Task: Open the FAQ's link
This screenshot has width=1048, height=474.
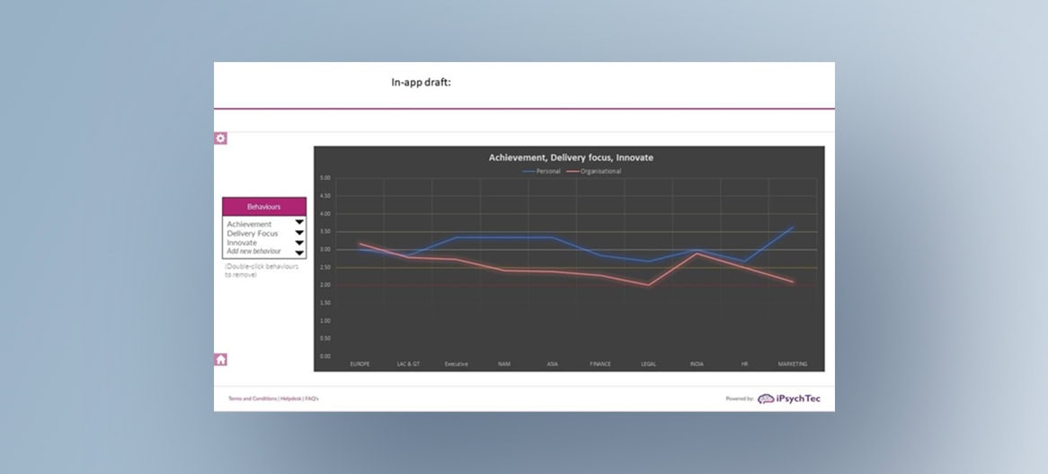Action: point(311,398)
